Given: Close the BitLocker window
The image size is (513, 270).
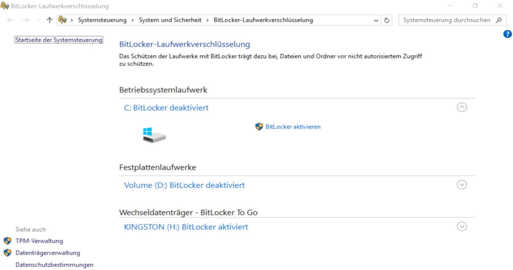Looking at the screenshot, I should coord(500,6).
